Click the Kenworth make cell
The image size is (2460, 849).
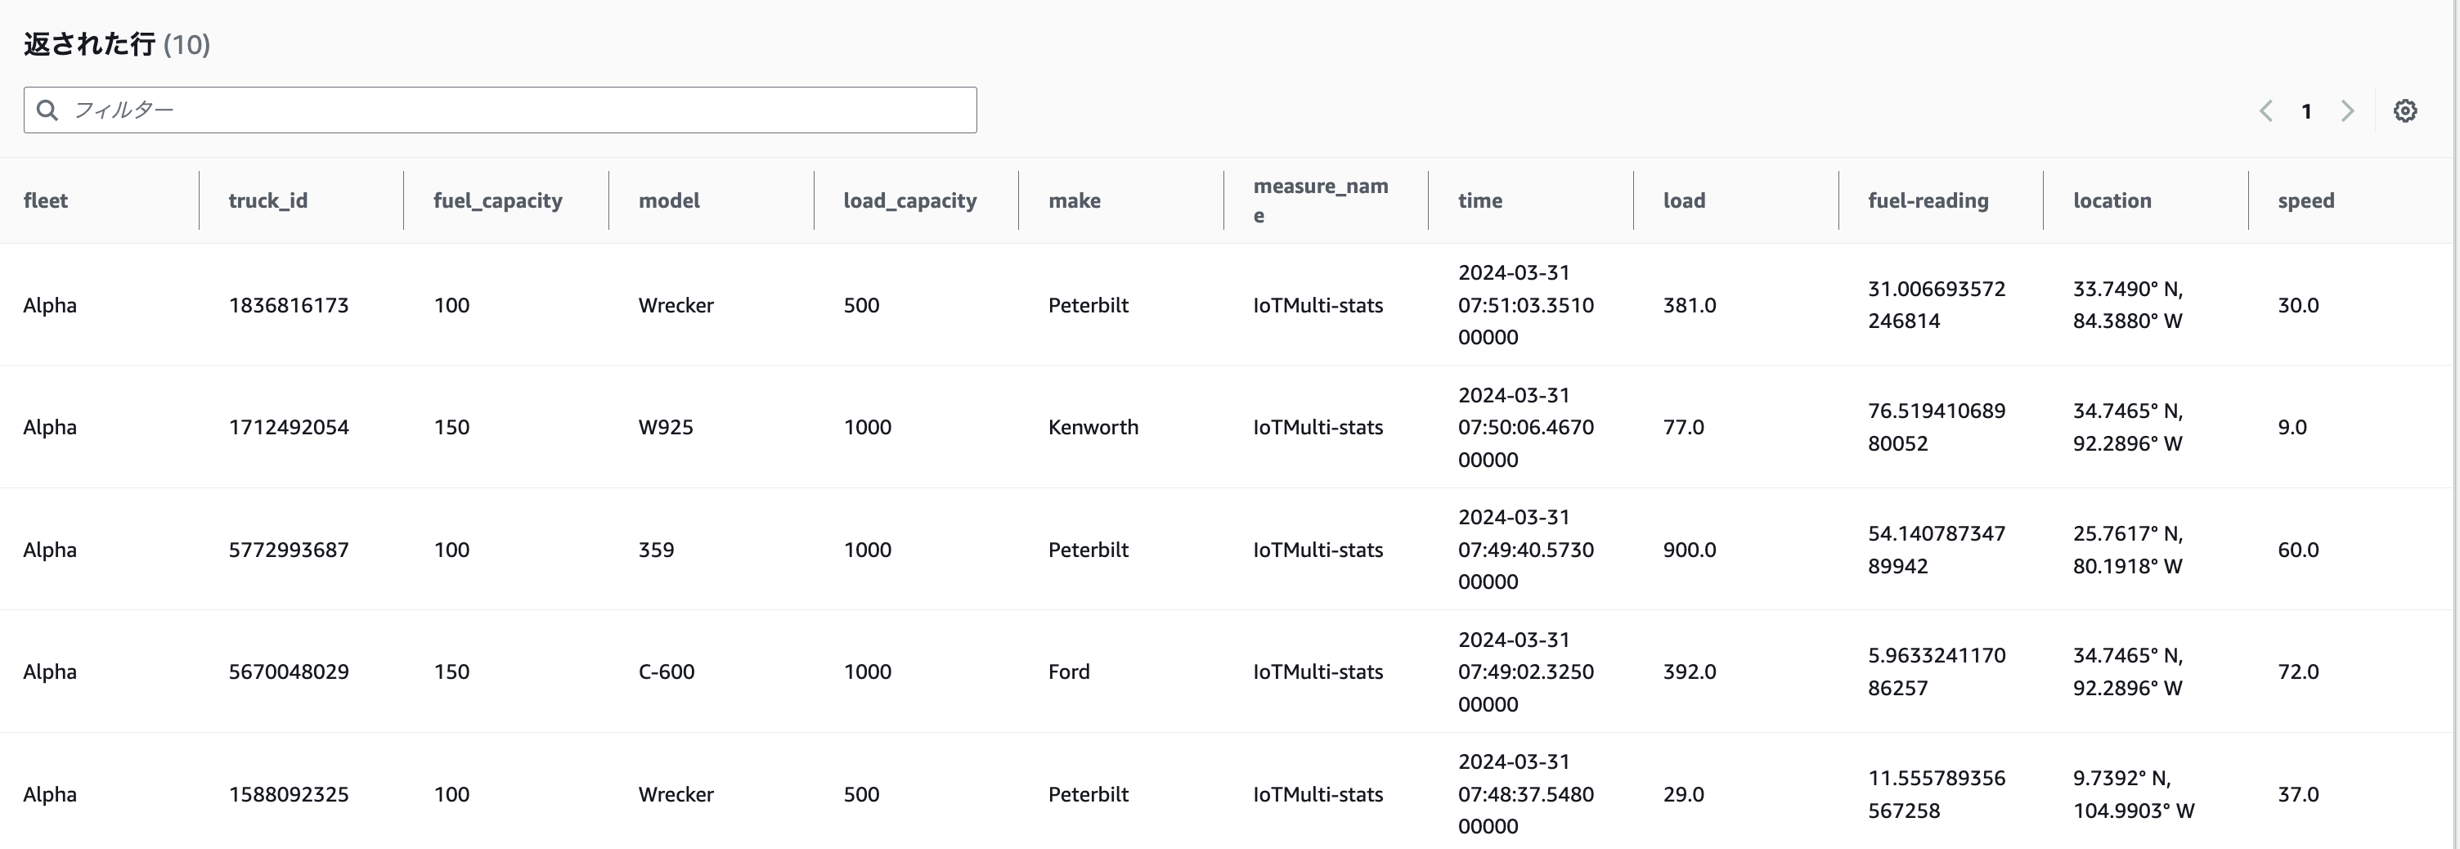click(1093, 427)
